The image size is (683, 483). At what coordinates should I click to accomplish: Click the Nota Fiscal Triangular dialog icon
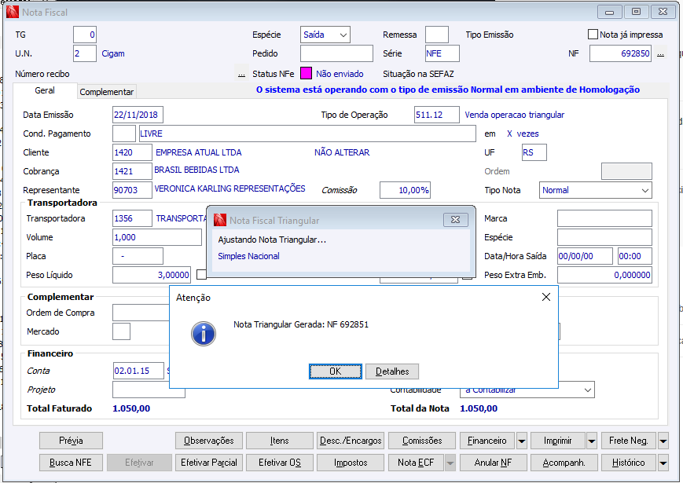coord(220,220)
